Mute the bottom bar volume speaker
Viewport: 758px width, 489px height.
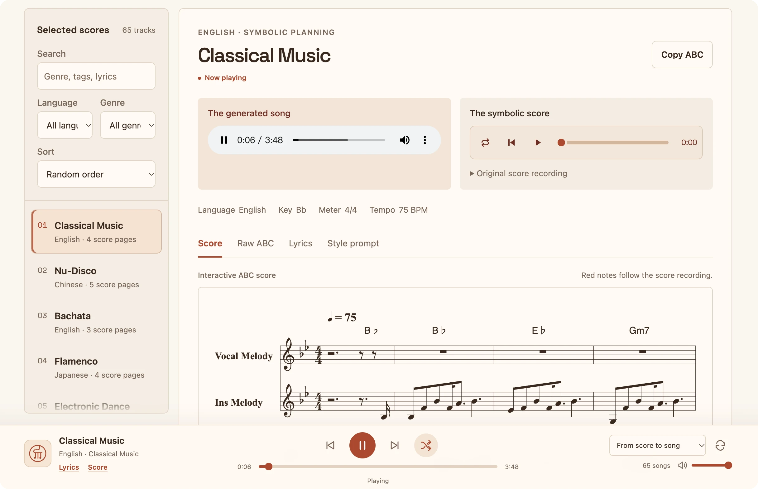click(x=683, y=466)
